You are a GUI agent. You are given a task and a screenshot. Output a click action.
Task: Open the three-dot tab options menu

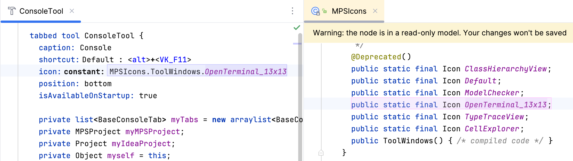point(292,11)
